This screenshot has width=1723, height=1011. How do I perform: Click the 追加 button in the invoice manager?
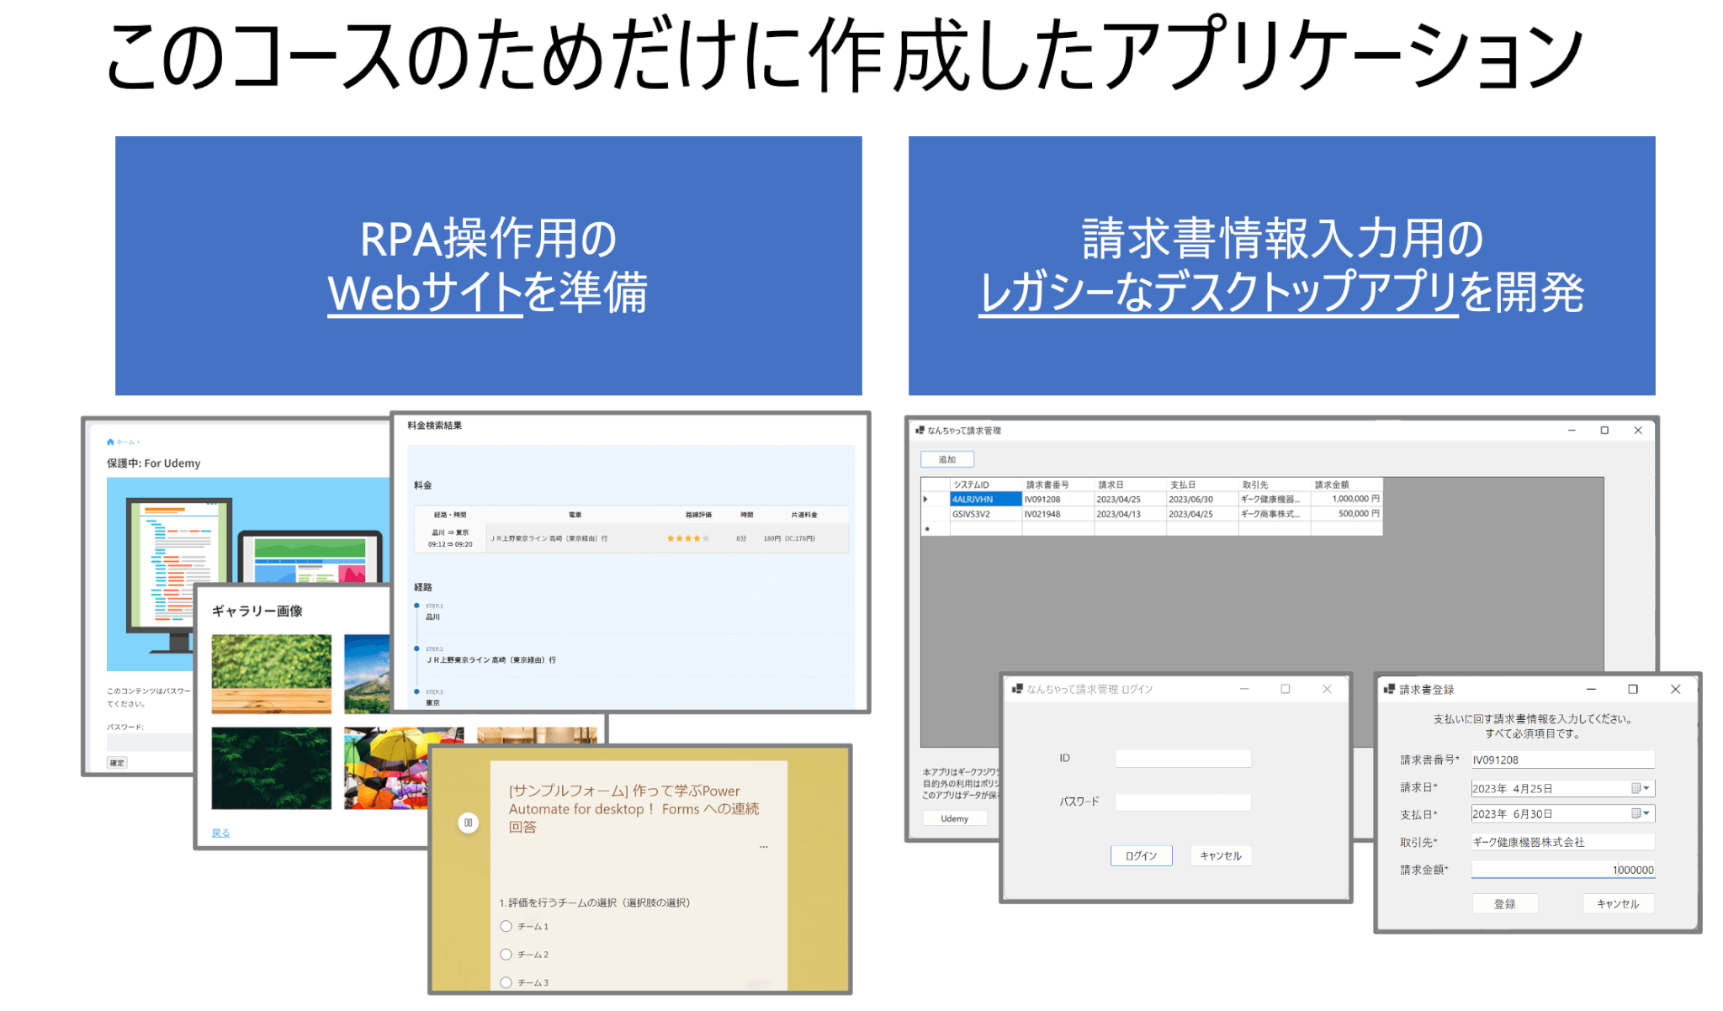(948, 458)
